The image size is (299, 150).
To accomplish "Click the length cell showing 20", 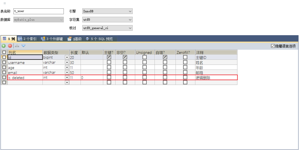I will pyautogui.click(x=75, y=57).
